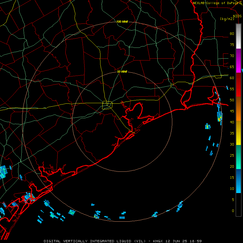Select the black segment of the color bar
243x243 pixels.
click(x=238, y=204)
